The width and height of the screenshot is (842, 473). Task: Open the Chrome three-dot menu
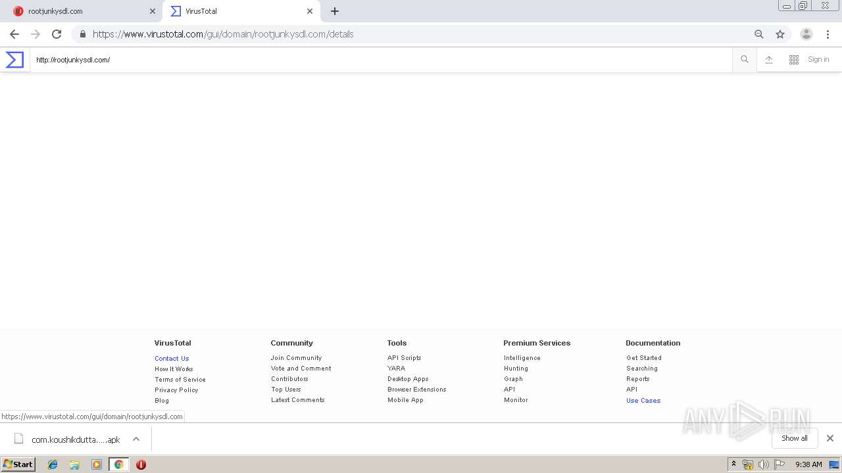[828, 34]
